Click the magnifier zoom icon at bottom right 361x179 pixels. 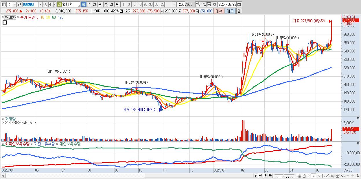(x=343, y=176)
